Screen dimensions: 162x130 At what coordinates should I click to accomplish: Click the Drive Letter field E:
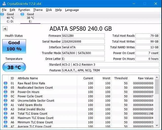pos(83,59)
